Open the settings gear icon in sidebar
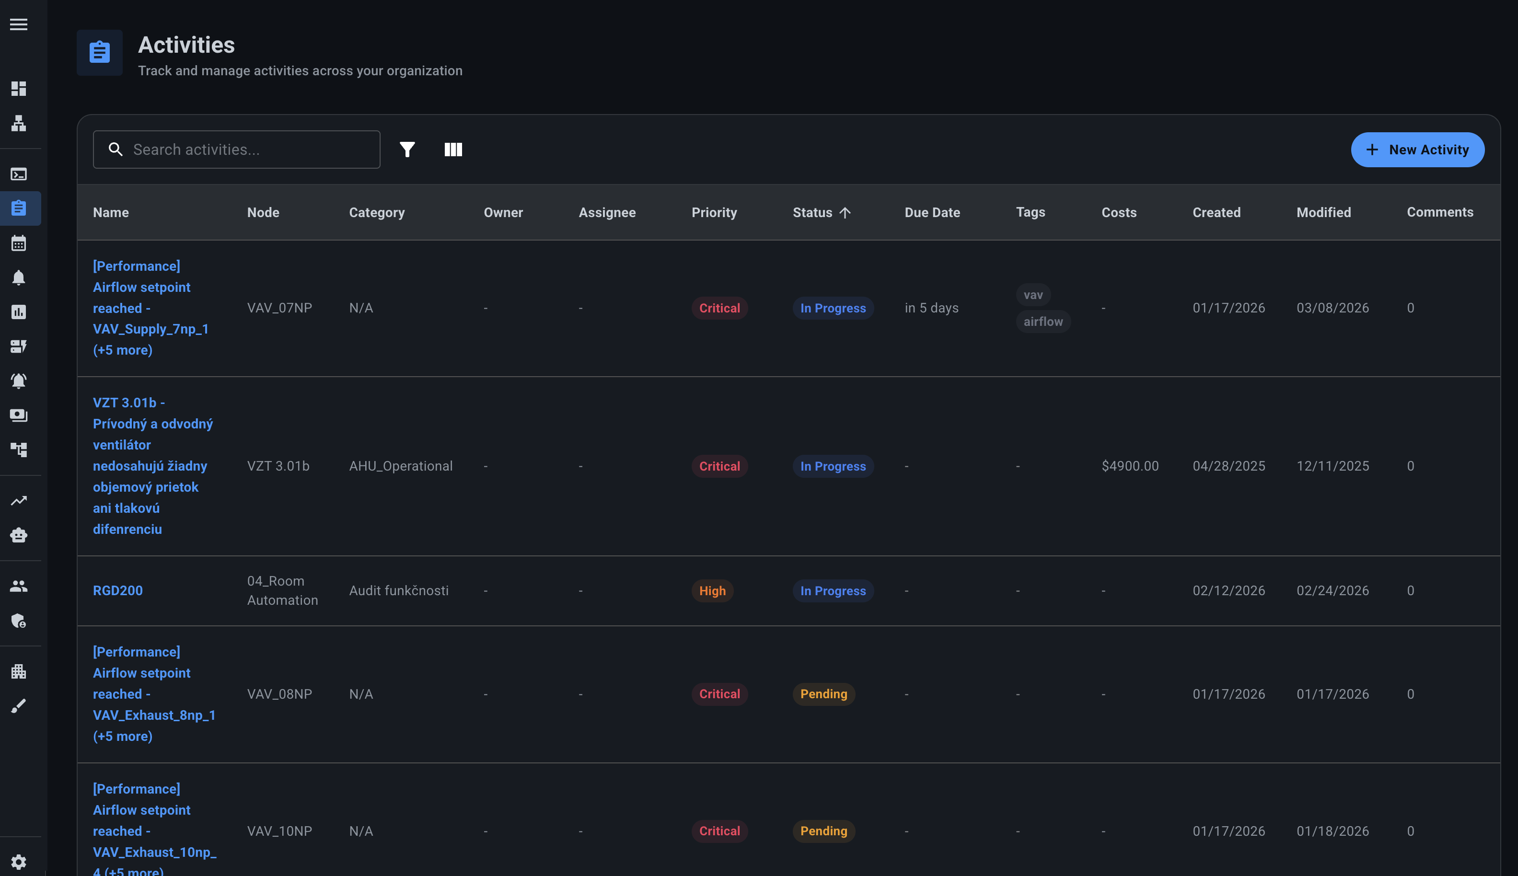 [x=19, y=862]
